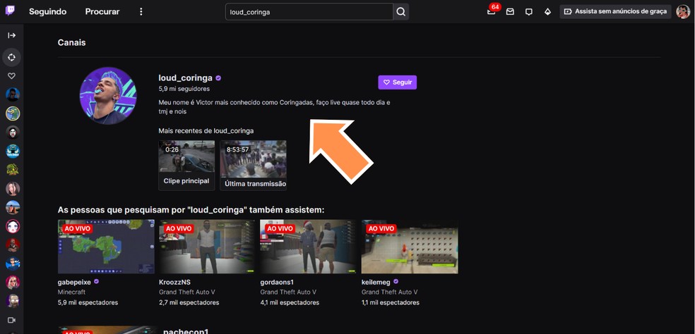Open the chat bubble icon in top bar
Screen dimensions: 695x334
(529, 12)
